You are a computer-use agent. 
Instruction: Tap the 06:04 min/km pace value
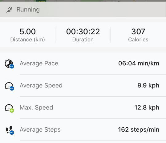click(139, 64)
